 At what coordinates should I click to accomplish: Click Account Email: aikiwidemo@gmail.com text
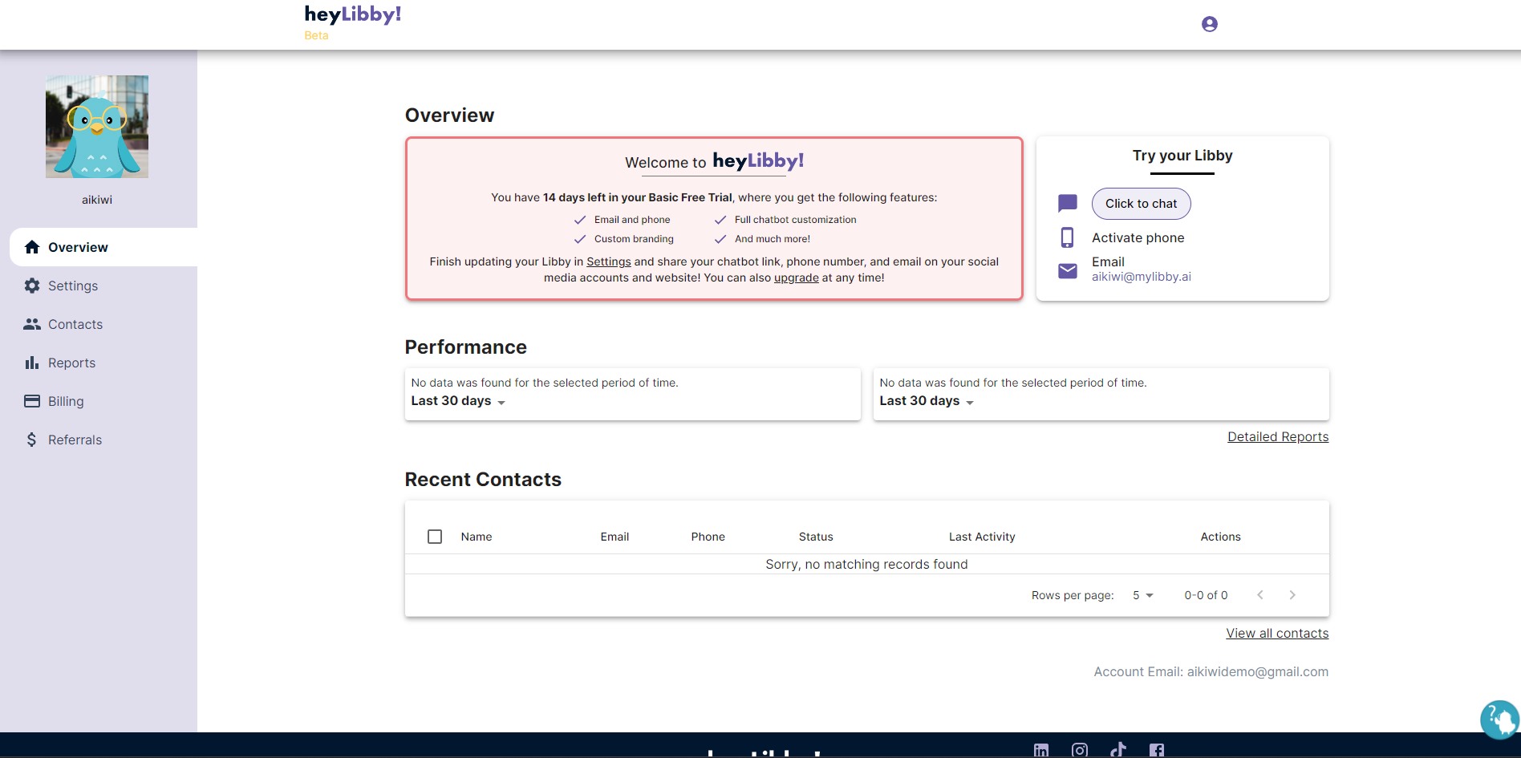(x=1211, y=671)
